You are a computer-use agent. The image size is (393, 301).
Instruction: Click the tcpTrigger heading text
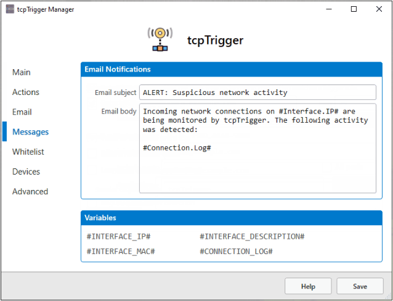pyautogui.click(x=216, y=40)
